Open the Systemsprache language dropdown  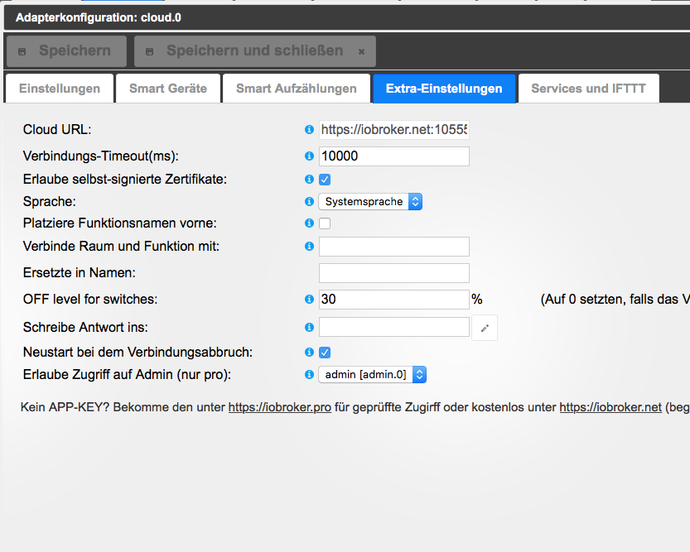(370, 201)
